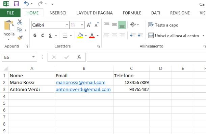Open Carattere font dialog launcher
The width and height of the screenshot is (206, 134).
coord(99,46)
